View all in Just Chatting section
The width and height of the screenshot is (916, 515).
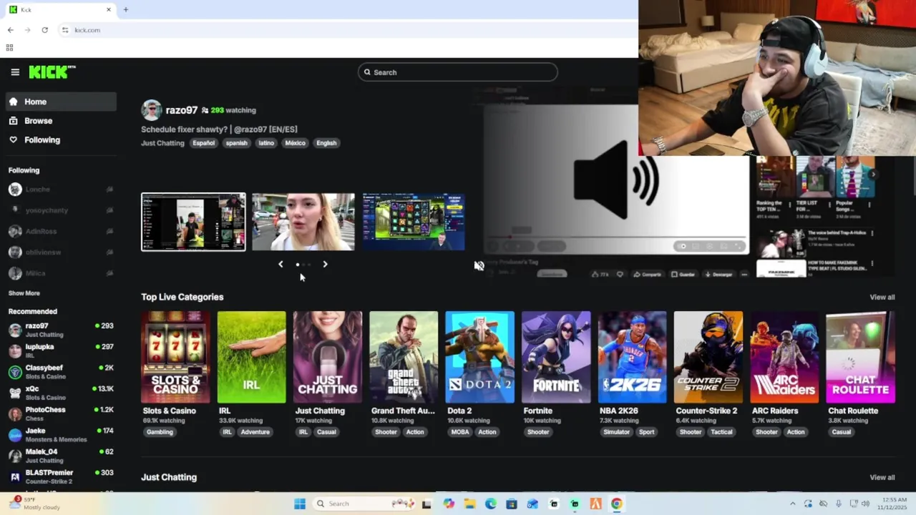coord(882,477)
